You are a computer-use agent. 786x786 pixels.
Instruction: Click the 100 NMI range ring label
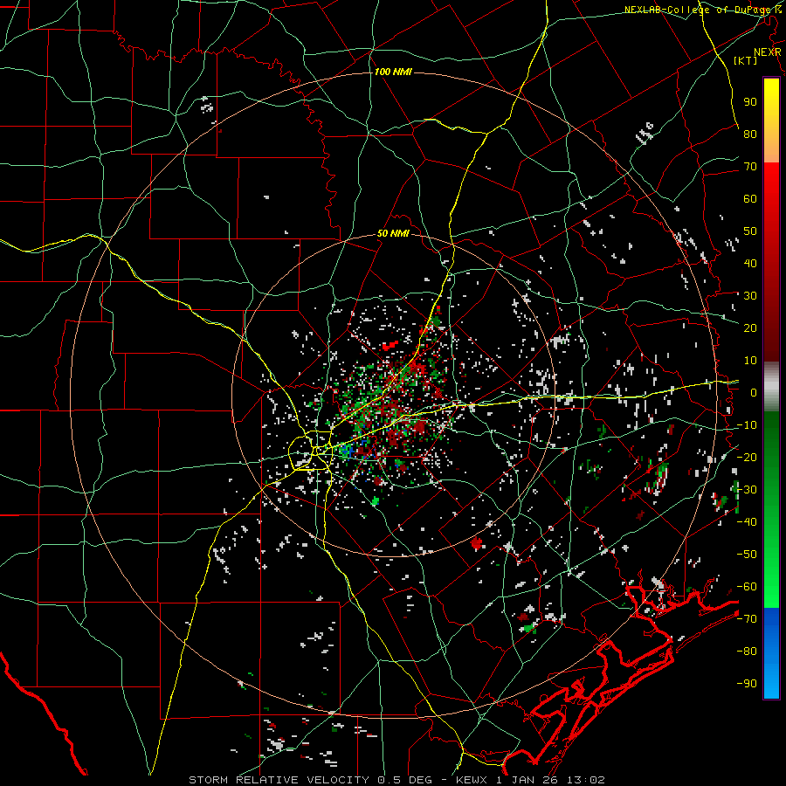393,72
